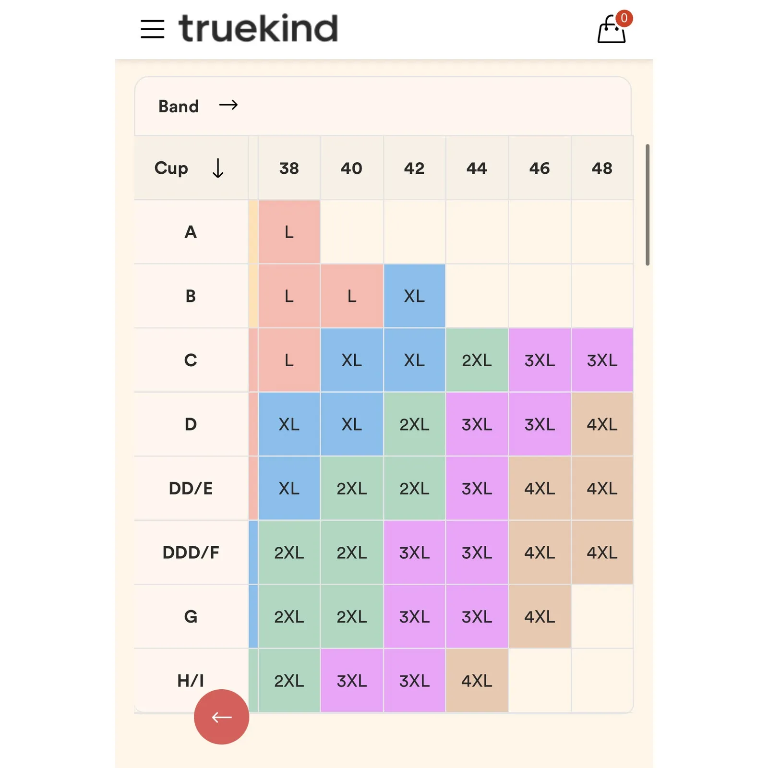This screenshot has height=768, width=768.
Task: Click the 4XL cell for 46G
Action: tap(540, 616)
